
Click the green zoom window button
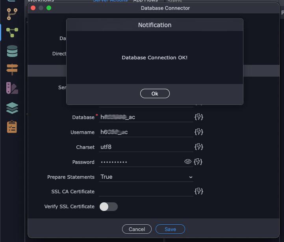coord(49,8)
